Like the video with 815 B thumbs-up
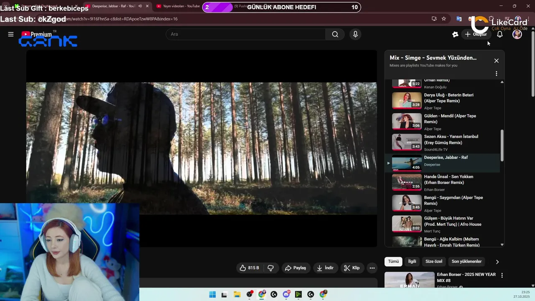535x301 pixels. coord(250,268)
